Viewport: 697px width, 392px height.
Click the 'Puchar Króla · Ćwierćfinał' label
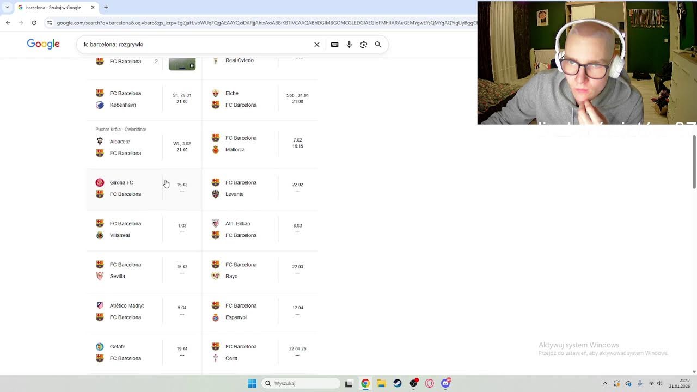(121, 130)
